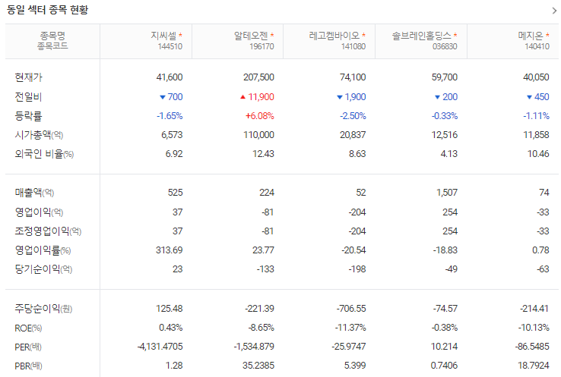Select the -2.50% change rate
The height and width of the screenshot is (377, 561).
[353, 116]
